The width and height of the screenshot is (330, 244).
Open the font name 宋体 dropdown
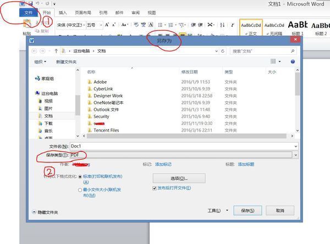(x=84, y=25)
